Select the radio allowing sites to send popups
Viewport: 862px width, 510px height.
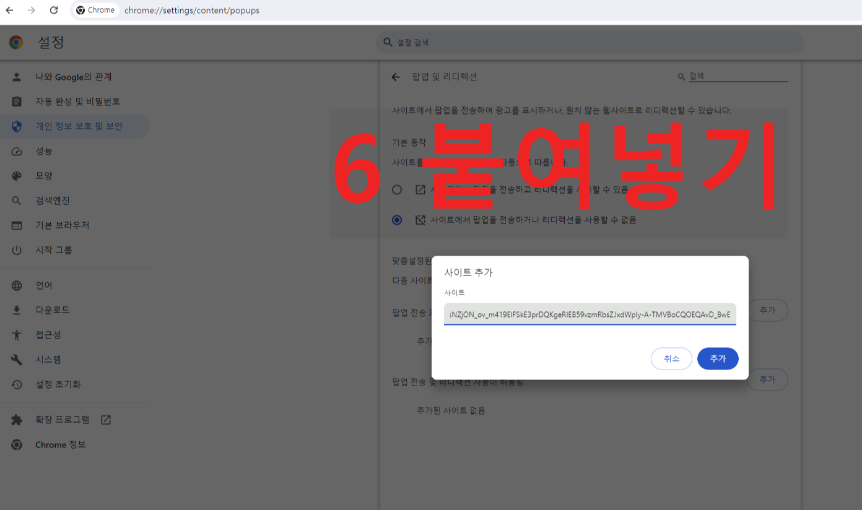point(396,189)
